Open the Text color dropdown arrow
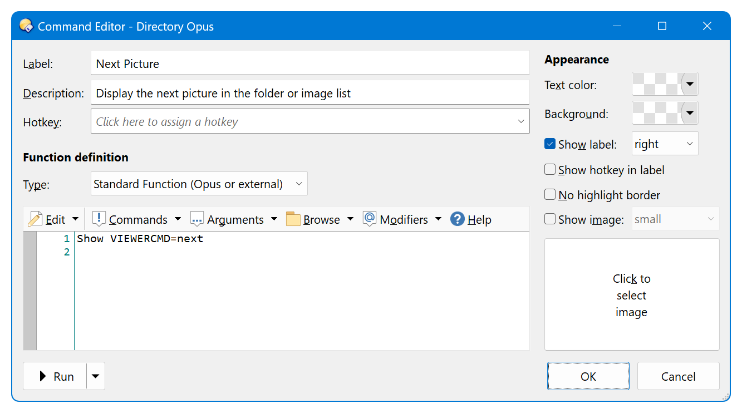This screenshot has width=742, height=413. coord(690,84)
